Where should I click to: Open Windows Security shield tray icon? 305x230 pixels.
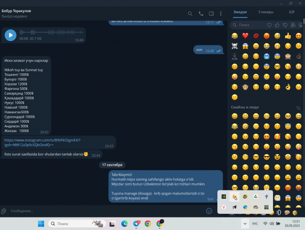point(245,208)
